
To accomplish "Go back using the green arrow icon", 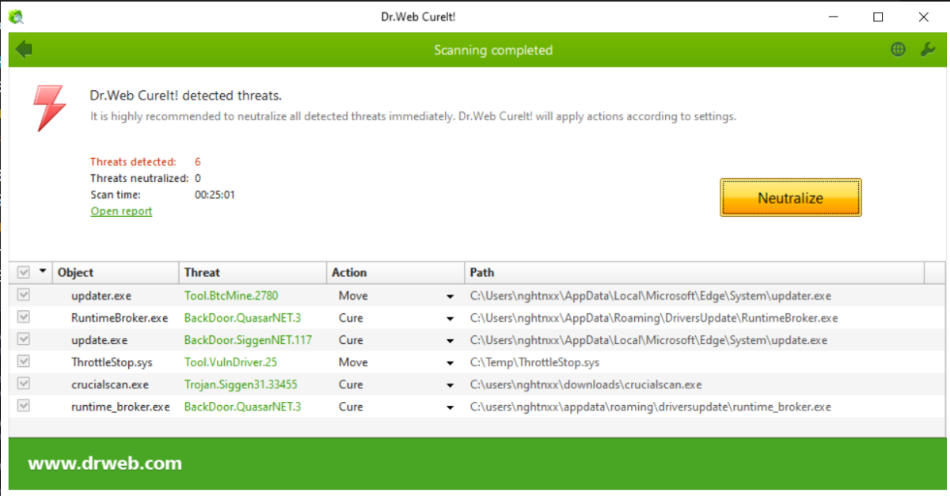I will 24,49.
